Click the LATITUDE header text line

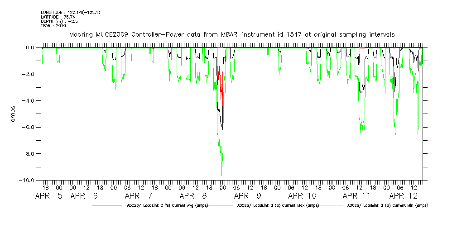[x=58, y=17]
